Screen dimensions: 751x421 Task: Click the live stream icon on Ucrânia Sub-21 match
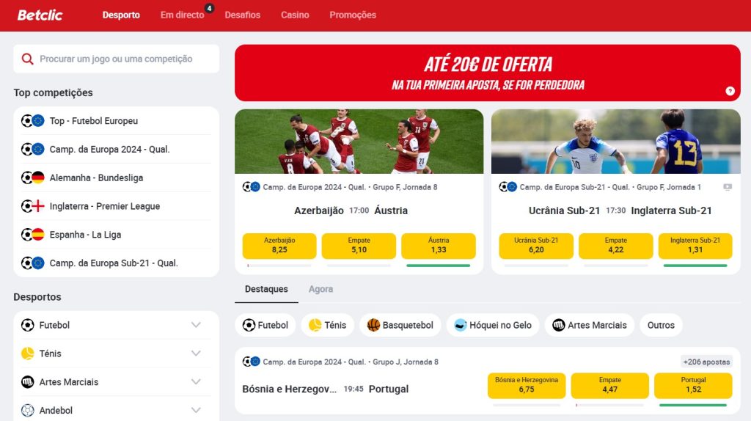click(x=728, y=187)
